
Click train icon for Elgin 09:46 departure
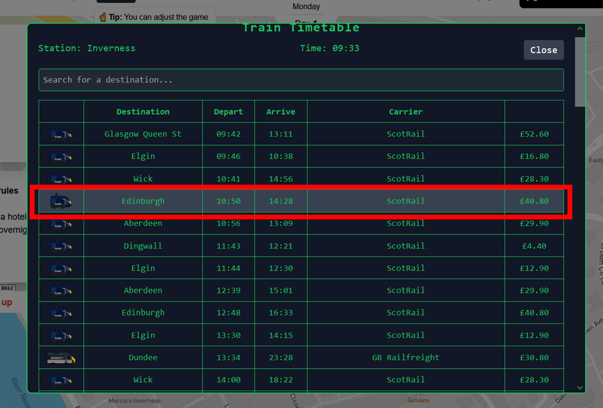pos(61,156)
